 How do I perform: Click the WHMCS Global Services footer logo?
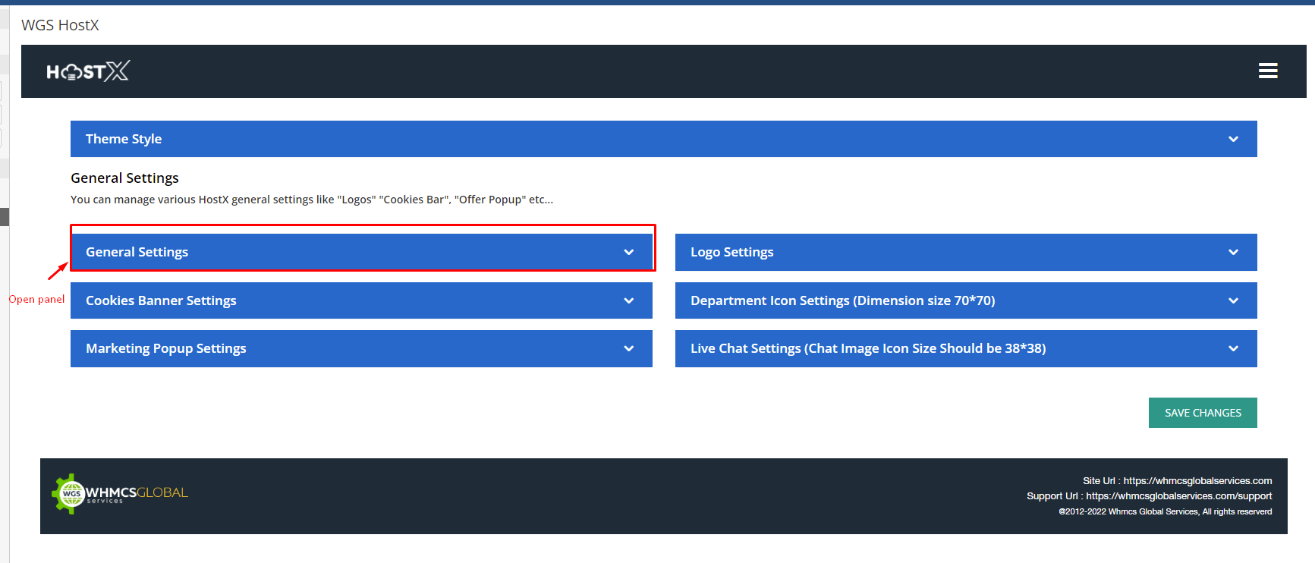[120, 494]
